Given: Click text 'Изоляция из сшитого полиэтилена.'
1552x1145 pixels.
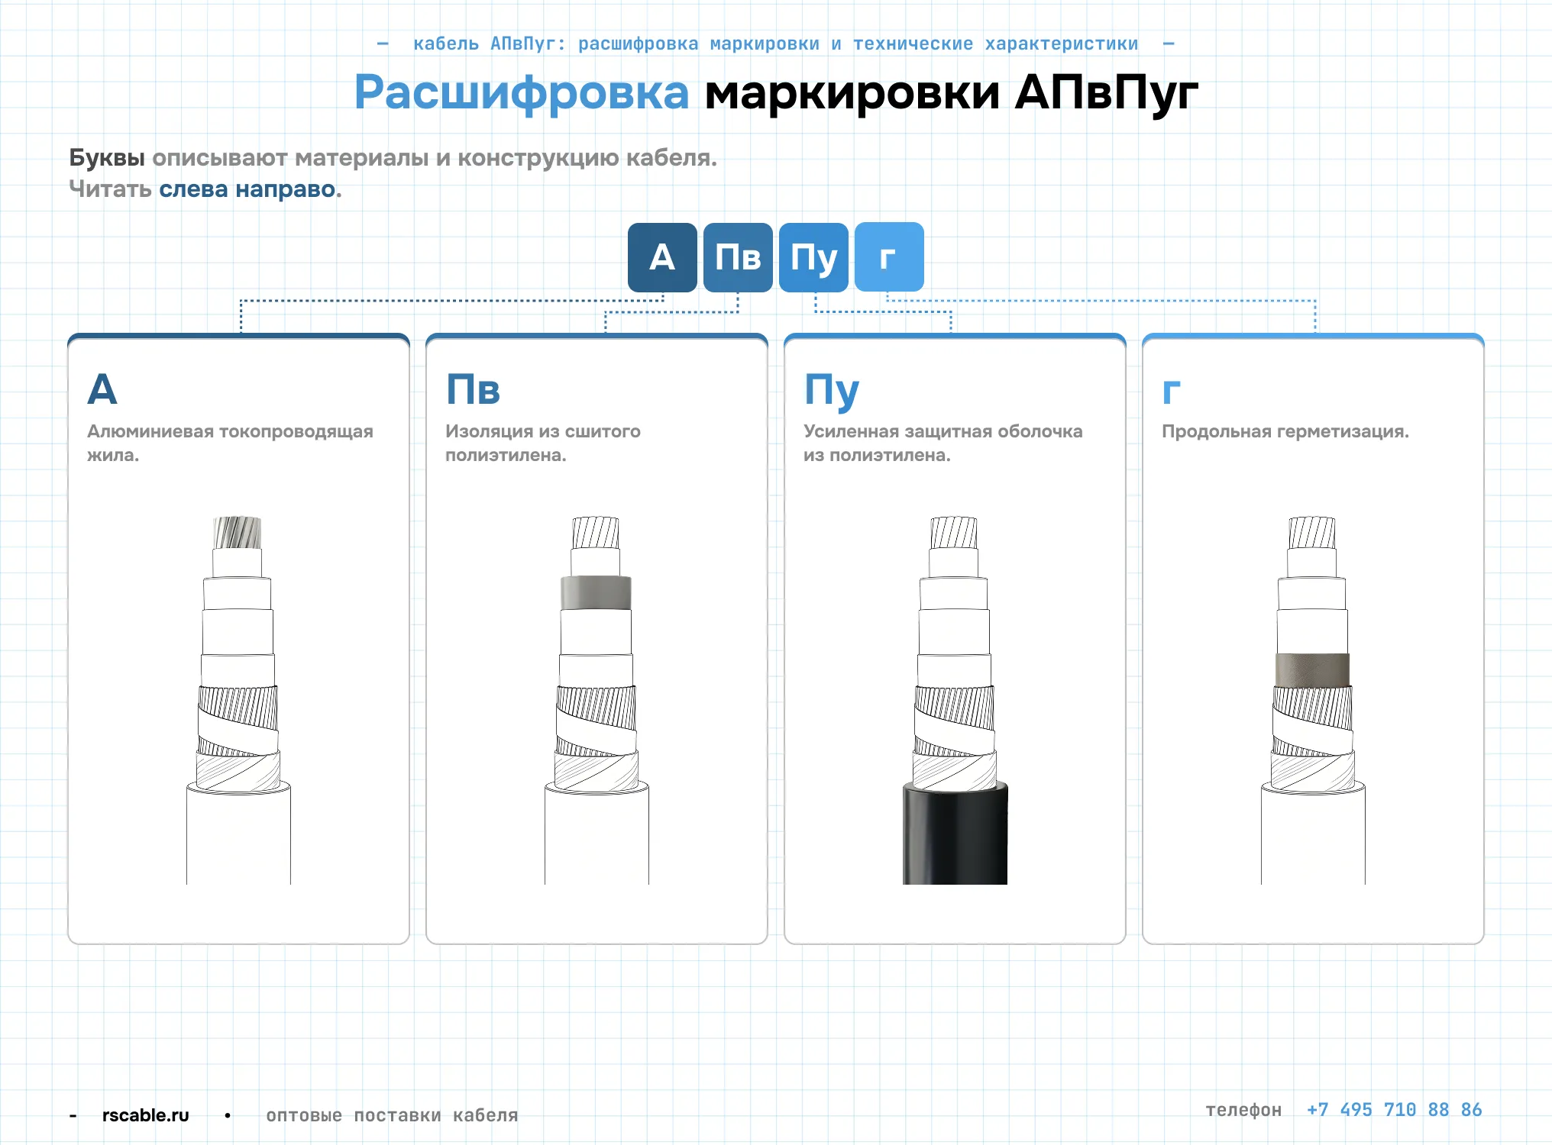Looking at the screenshot, I should pos(543,443).
